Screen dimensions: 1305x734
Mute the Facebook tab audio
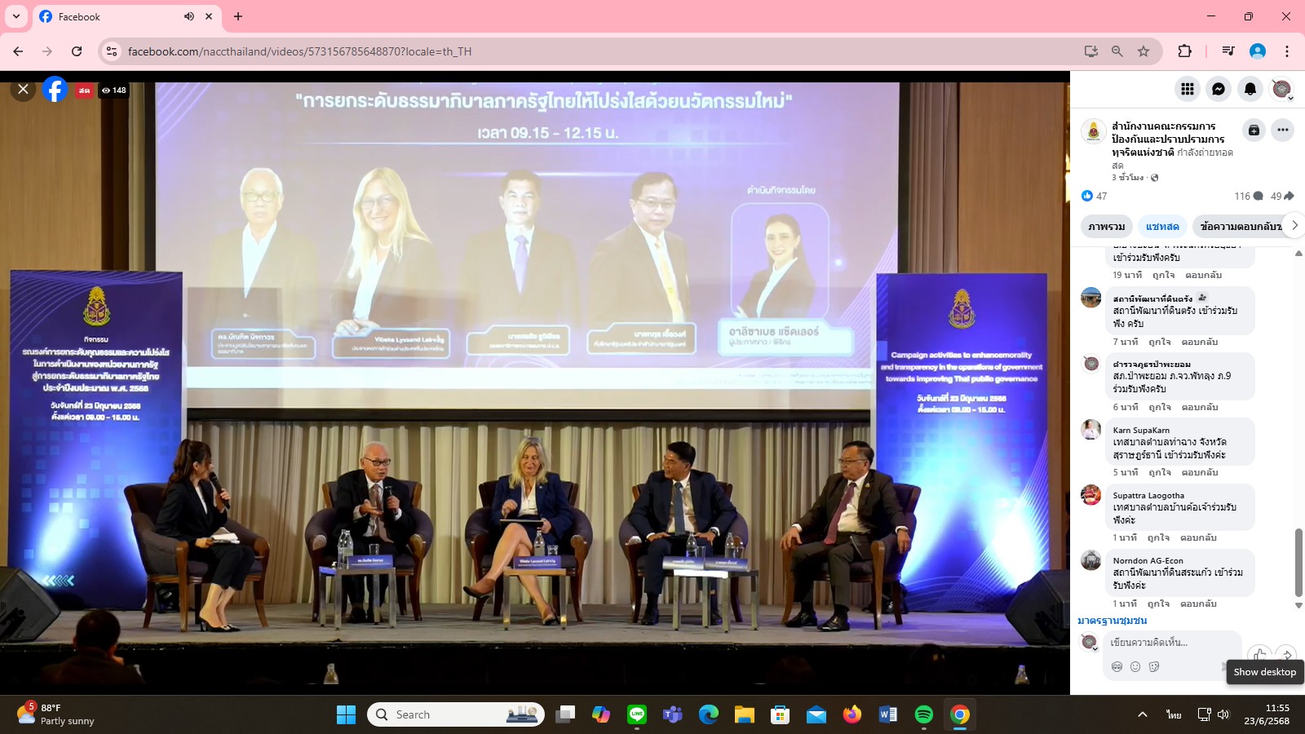pos(189,16)
